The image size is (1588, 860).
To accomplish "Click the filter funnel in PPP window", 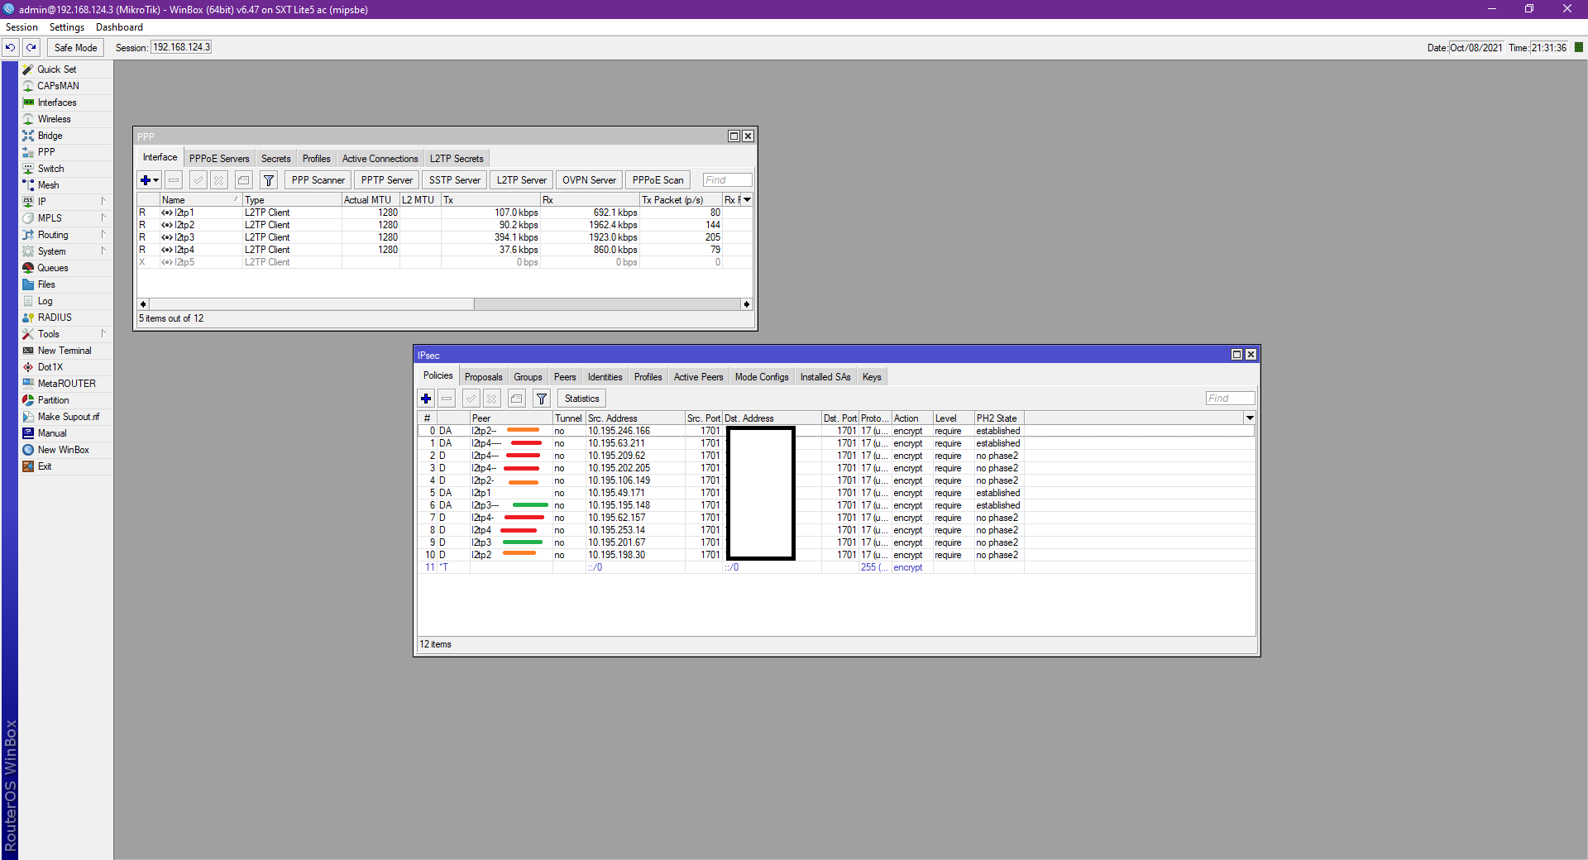I will click(269, 180).
